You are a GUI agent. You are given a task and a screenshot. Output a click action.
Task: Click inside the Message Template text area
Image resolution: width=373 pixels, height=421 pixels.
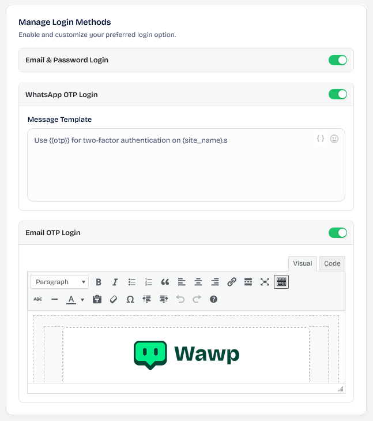(186, 165)
